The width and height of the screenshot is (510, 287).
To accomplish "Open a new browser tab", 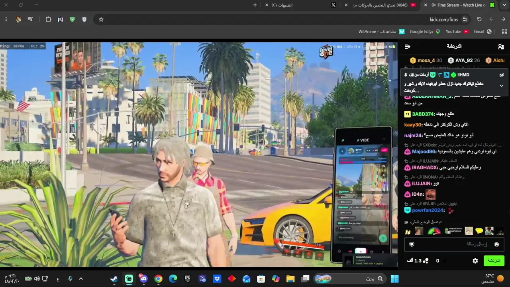I will (x=255, y=5).
